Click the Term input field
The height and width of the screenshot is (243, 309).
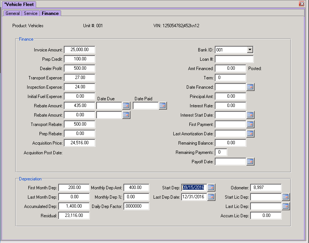pos(230,78)
